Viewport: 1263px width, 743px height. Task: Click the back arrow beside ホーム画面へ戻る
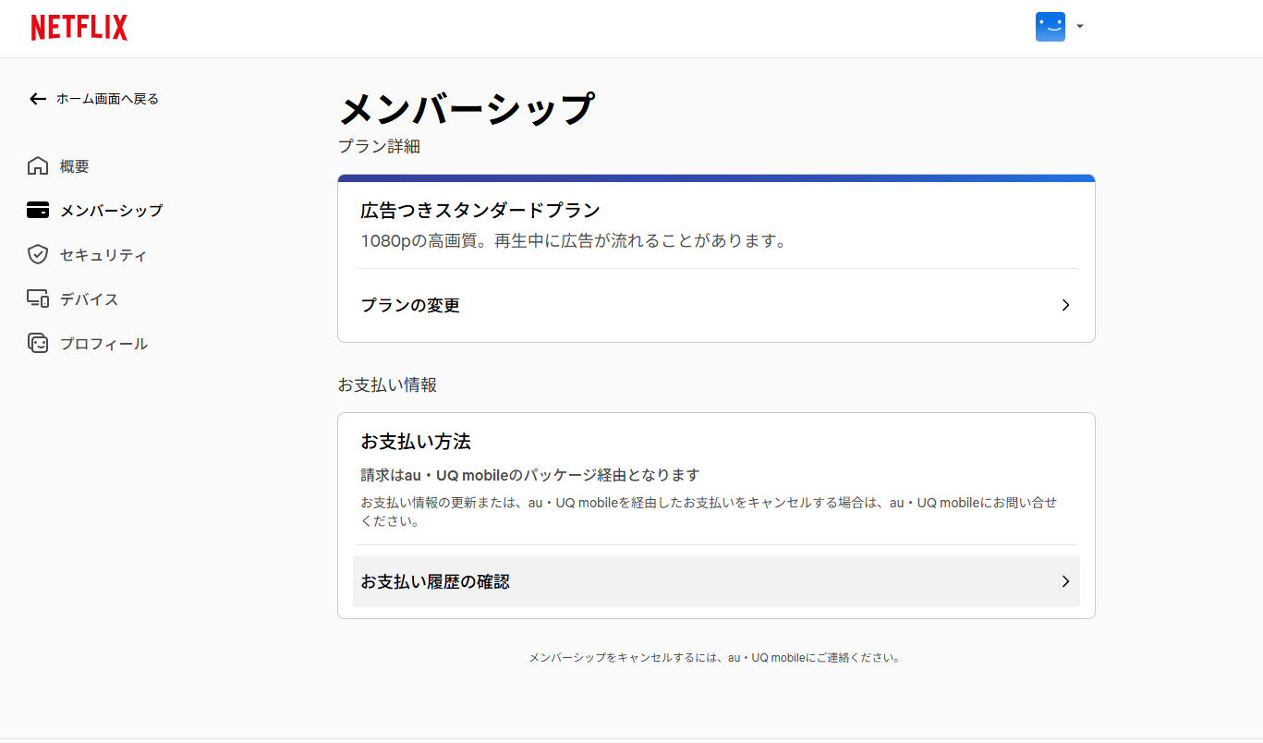pyautogui.click(x=37, y=98)
